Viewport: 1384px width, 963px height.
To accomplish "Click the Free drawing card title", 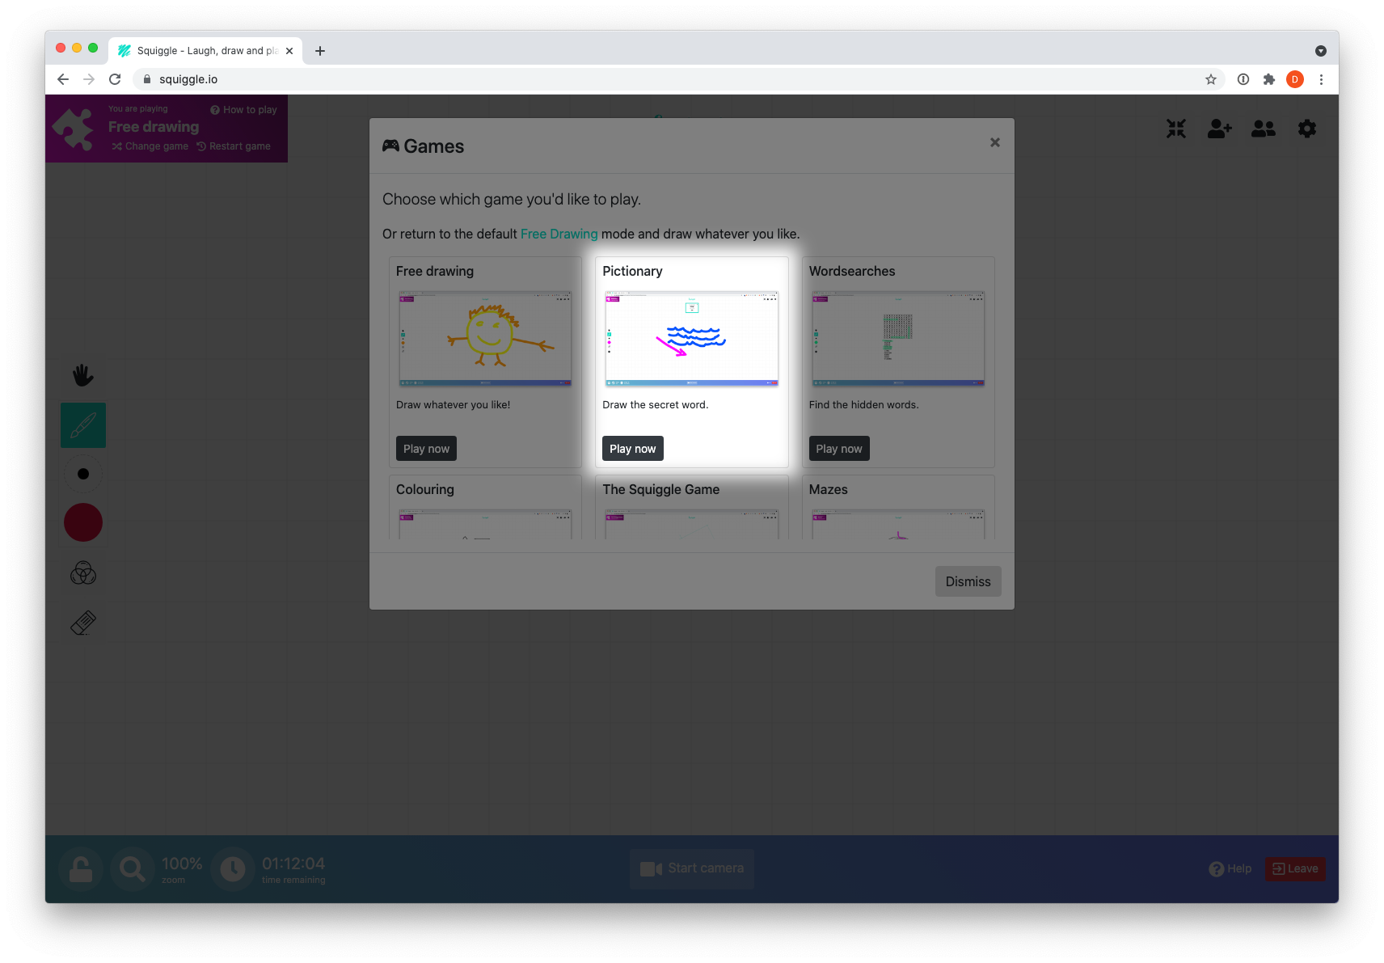I will [x=435, y=271].
